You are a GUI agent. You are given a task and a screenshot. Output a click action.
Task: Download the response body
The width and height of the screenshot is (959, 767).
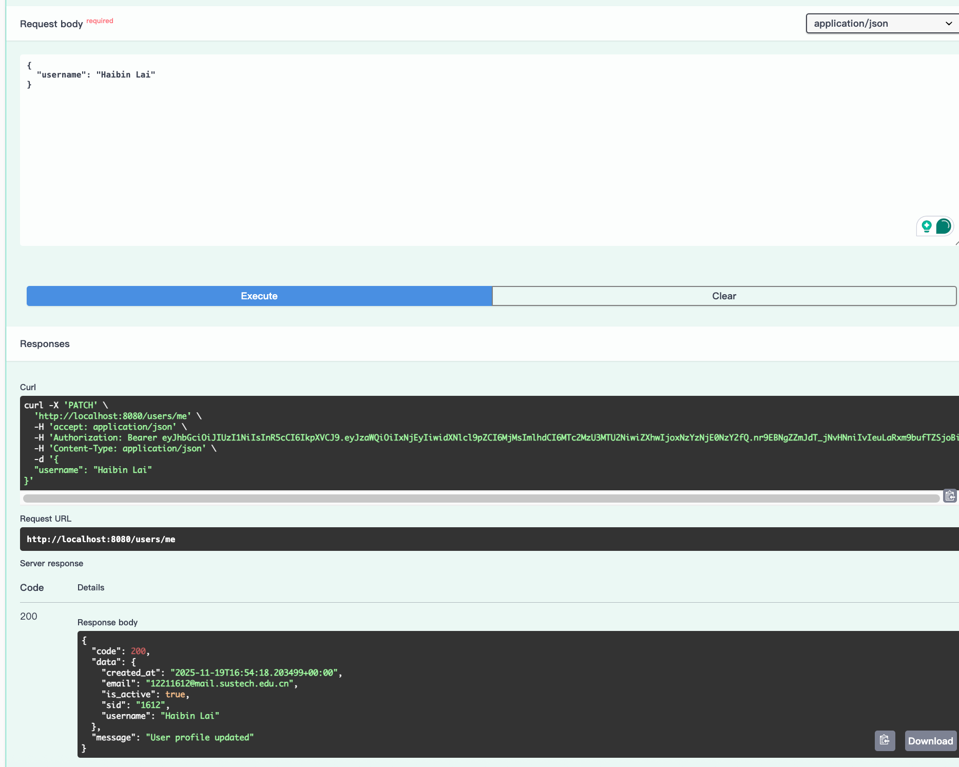point(930,741)
